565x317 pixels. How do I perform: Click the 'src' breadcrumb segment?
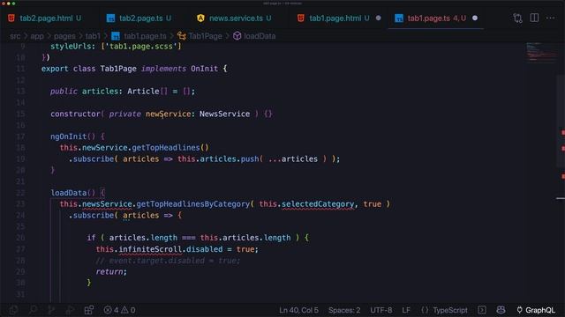tap(15, 36)
